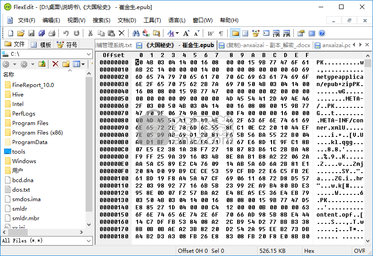373x256 pixels.
Task: Delete file with red X icon
Action: (x=55, y=64)
